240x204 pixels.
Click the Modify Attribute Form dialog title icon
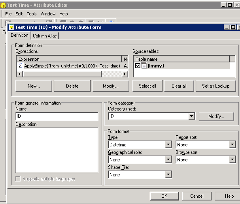11,27
